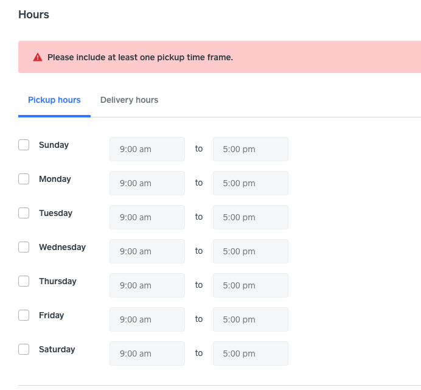Select the Pickup hours tab
The height and width of the screenshot is (390, 421).
coord(54,100)
